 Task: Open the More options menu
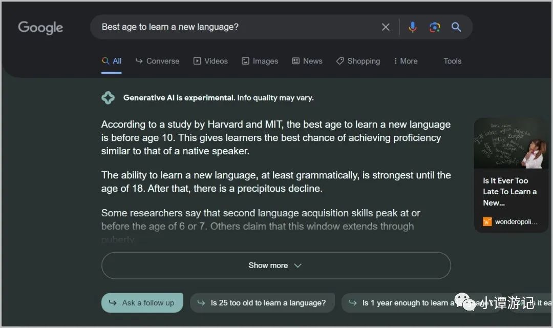point(406,61)
